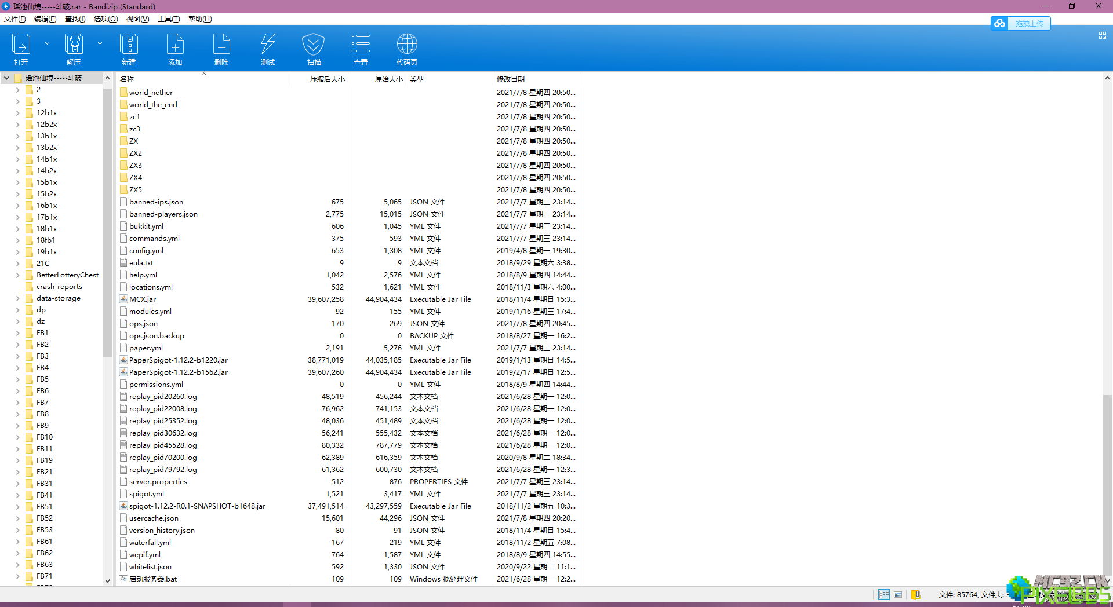This screenshot has width=1113, height=607.
Task: Select whitelist.json in the file list
Action: [348, 567]
